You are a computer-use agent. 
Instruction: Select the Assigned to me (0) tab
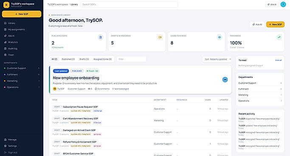103,59
